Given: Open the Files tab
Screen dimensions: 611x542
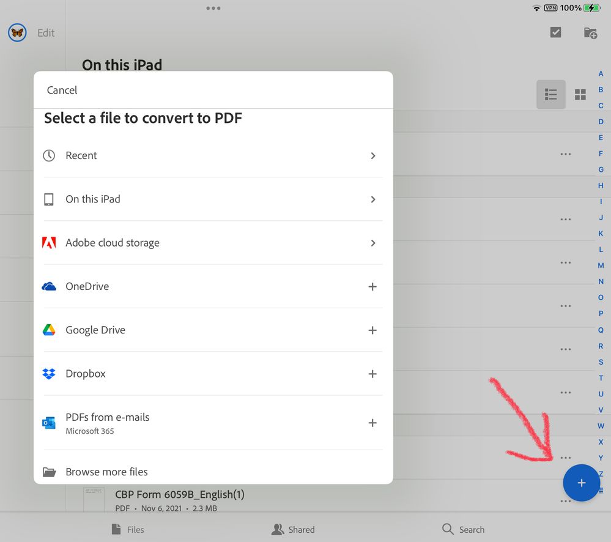Looking at the screenshot, I should [x=127, y=529].
